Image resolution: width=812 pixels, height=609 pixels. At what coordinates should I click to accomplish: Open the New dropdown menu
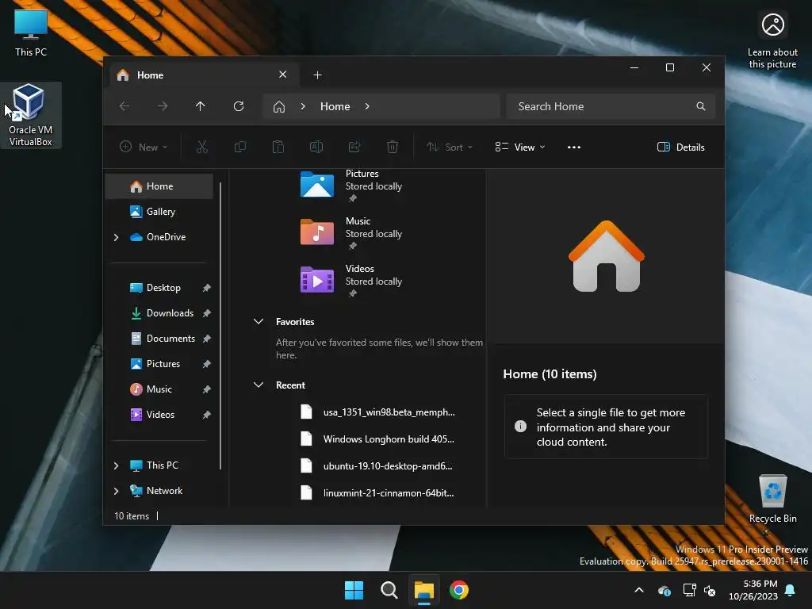144,147
